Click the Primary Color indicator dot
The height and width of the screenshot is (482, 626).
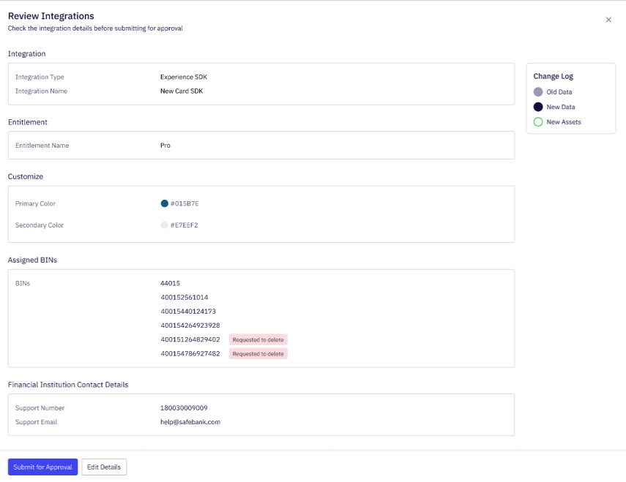point(163,204)
